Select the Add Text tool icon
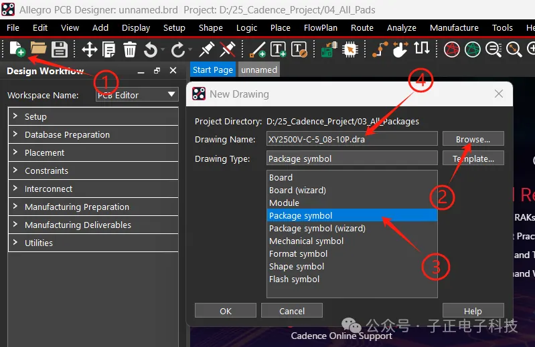The width and height of the screenshot is (535, 347). tap(278, 49)
